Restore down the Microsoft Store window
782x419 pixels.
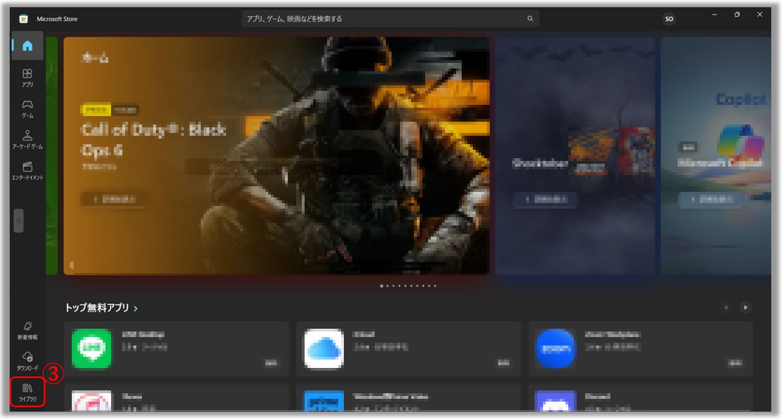click(x=737, y=15)
